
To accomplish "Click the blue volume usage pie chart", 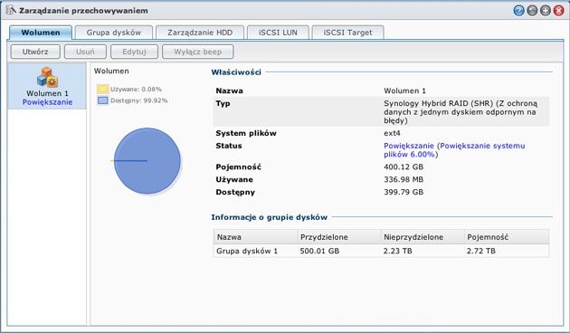I will [x=147, y=161].
